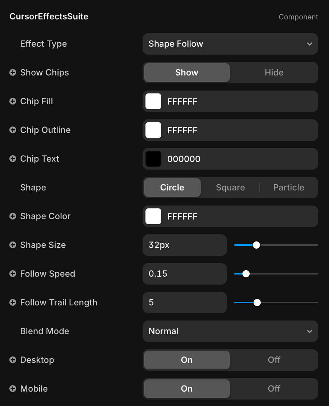Click the plus icon beside Show Chips
329x406 pixels.
click(13, 73)
